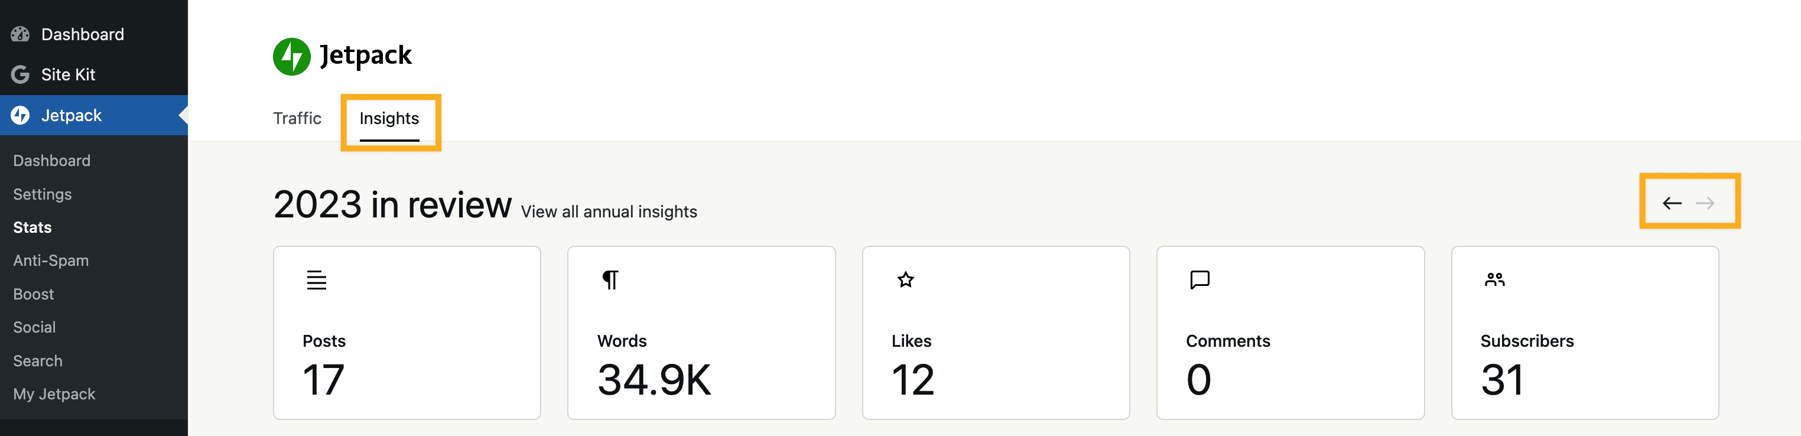Image resolution: width=1801 pixels, height=436 pixels.
Task: Open My Jetpack from the sidebar
Action: [x=54, y=393]
